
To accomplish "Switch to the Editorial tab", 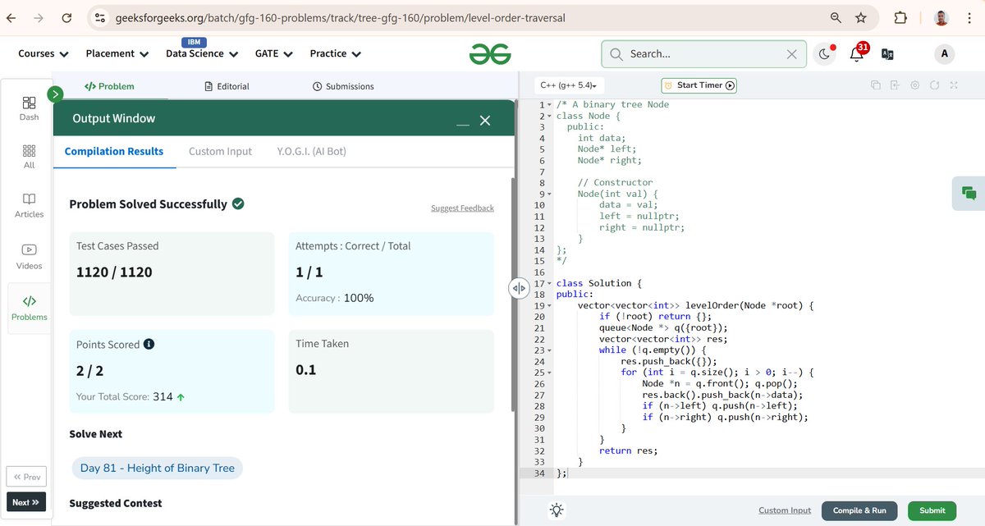I will tap(227, 86).
